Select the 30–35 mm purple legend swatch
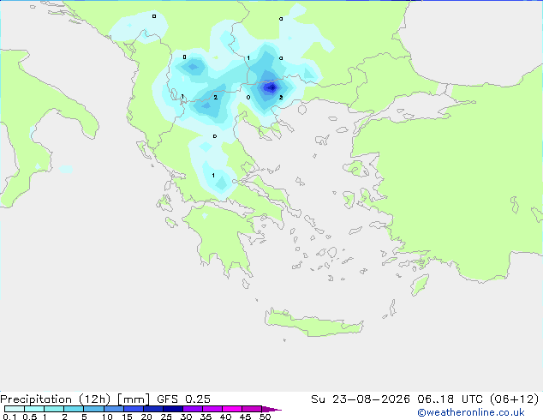The image size is (543, 420). (x=192, y=409)
